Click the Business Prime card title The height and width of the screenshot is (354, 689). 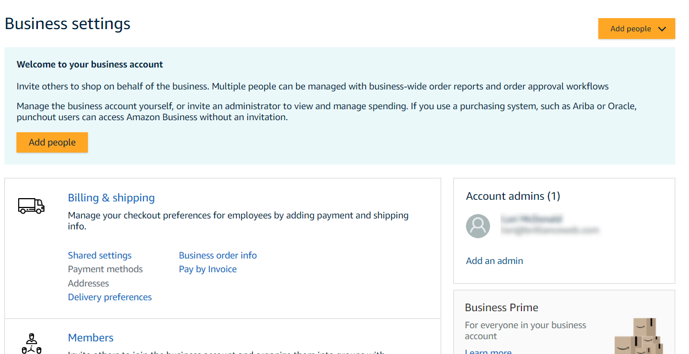tap(501, 307)
